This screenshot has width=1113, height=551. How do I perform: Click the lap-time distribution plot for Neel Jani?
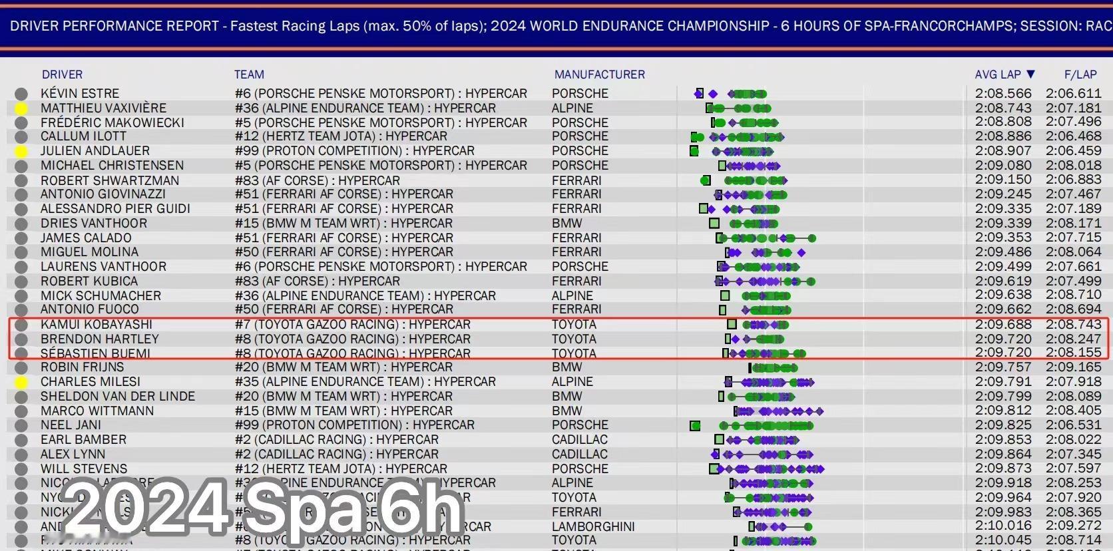click(752, 426)
